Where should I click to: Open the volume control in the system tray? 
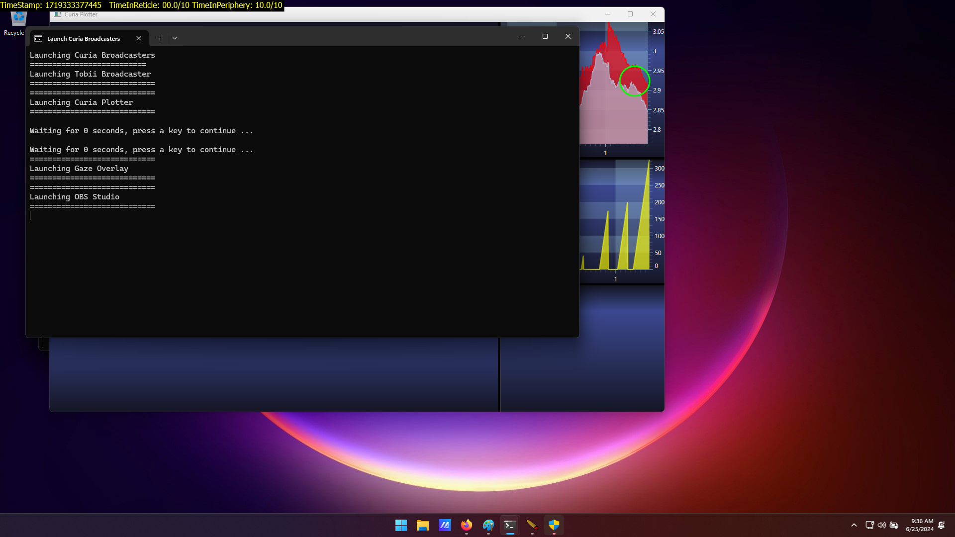[x=881, y=525]
